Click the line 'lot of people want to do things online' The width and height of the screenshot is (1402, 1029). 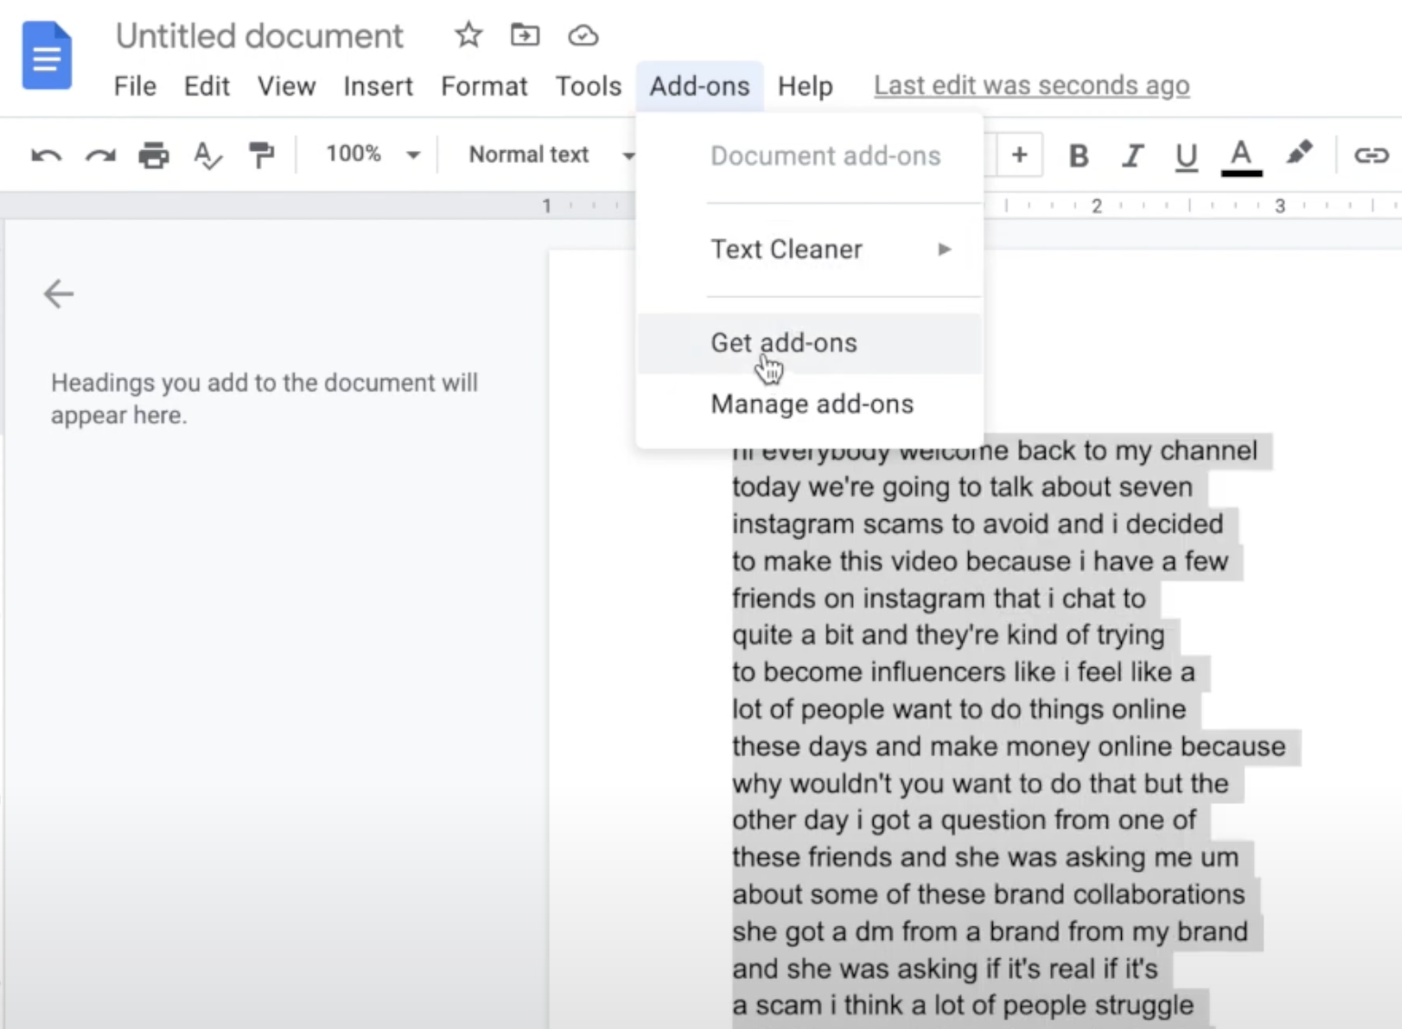958,709
